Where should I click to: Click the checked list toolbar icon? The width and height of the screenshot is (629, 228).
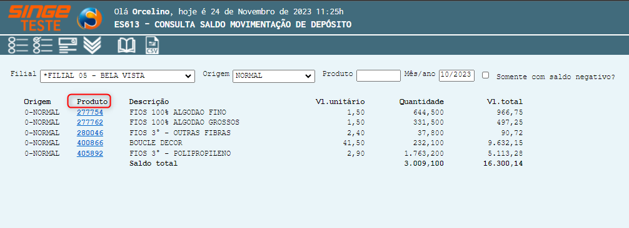(x=43, y=45)
